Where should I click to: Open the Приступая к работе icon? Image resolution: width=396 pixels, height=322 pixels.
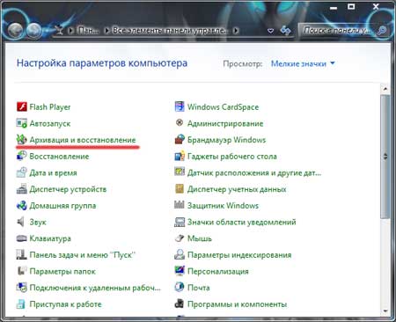click(21, 304)
